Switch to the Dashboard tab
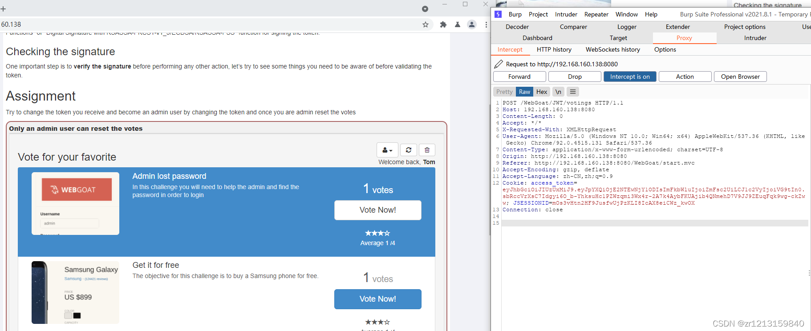This screenshot has width=811, height=331. pyautogui.click(x=537, y=38)
